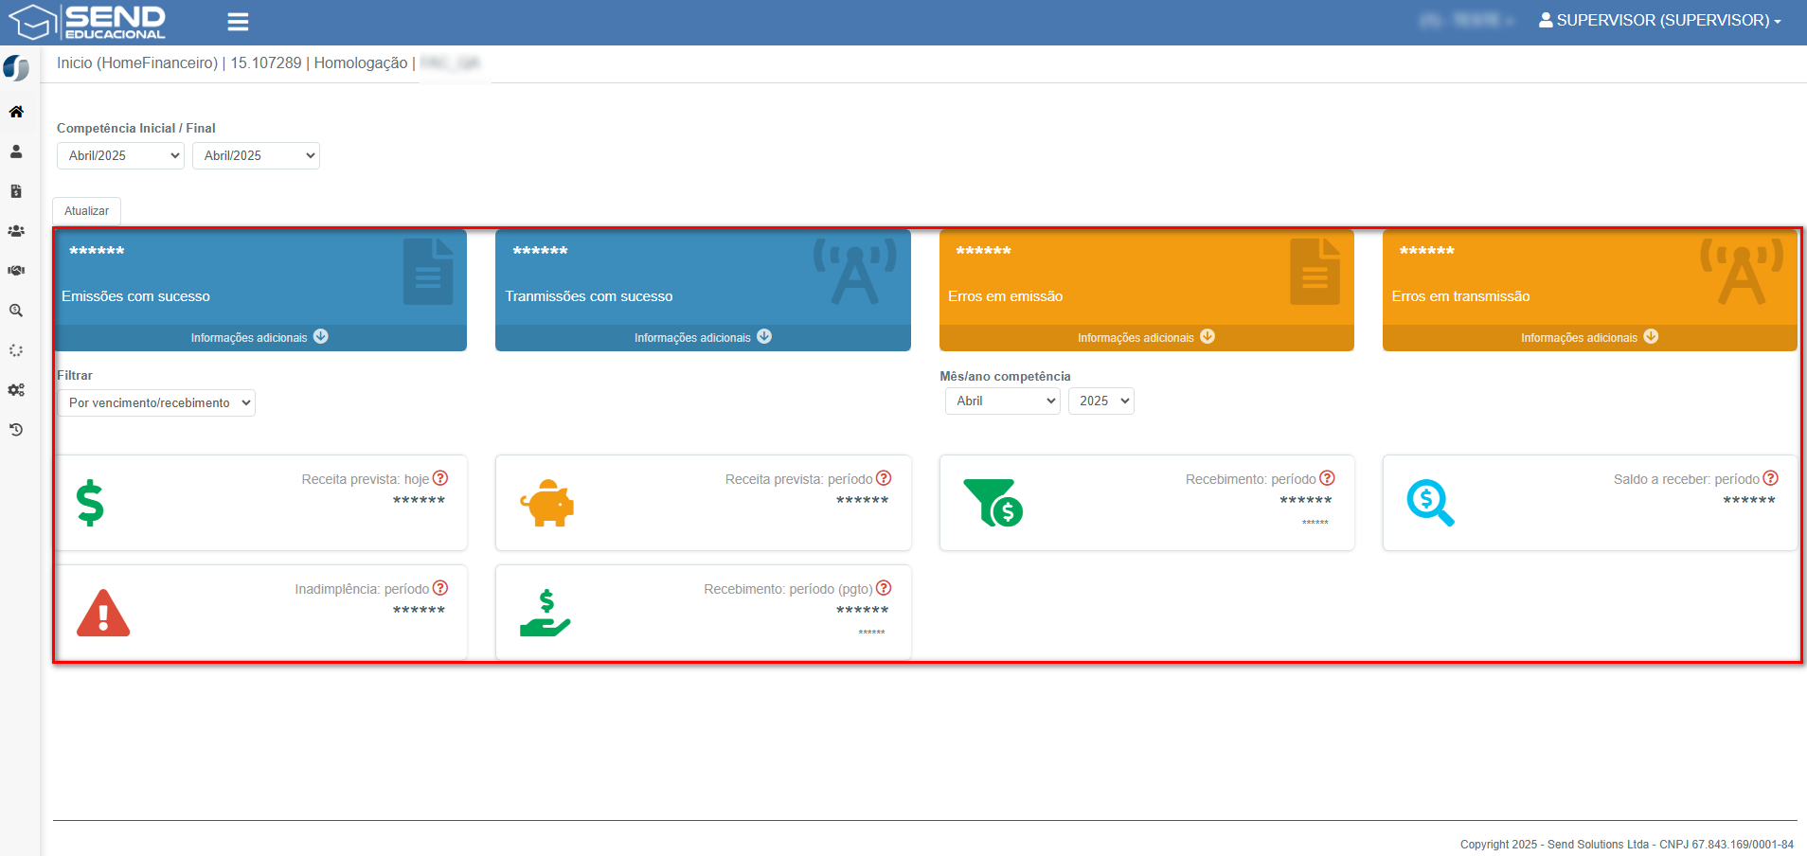Click the red warning triangle icon
Screen dimensions: 1807x856
pos(103,613)
